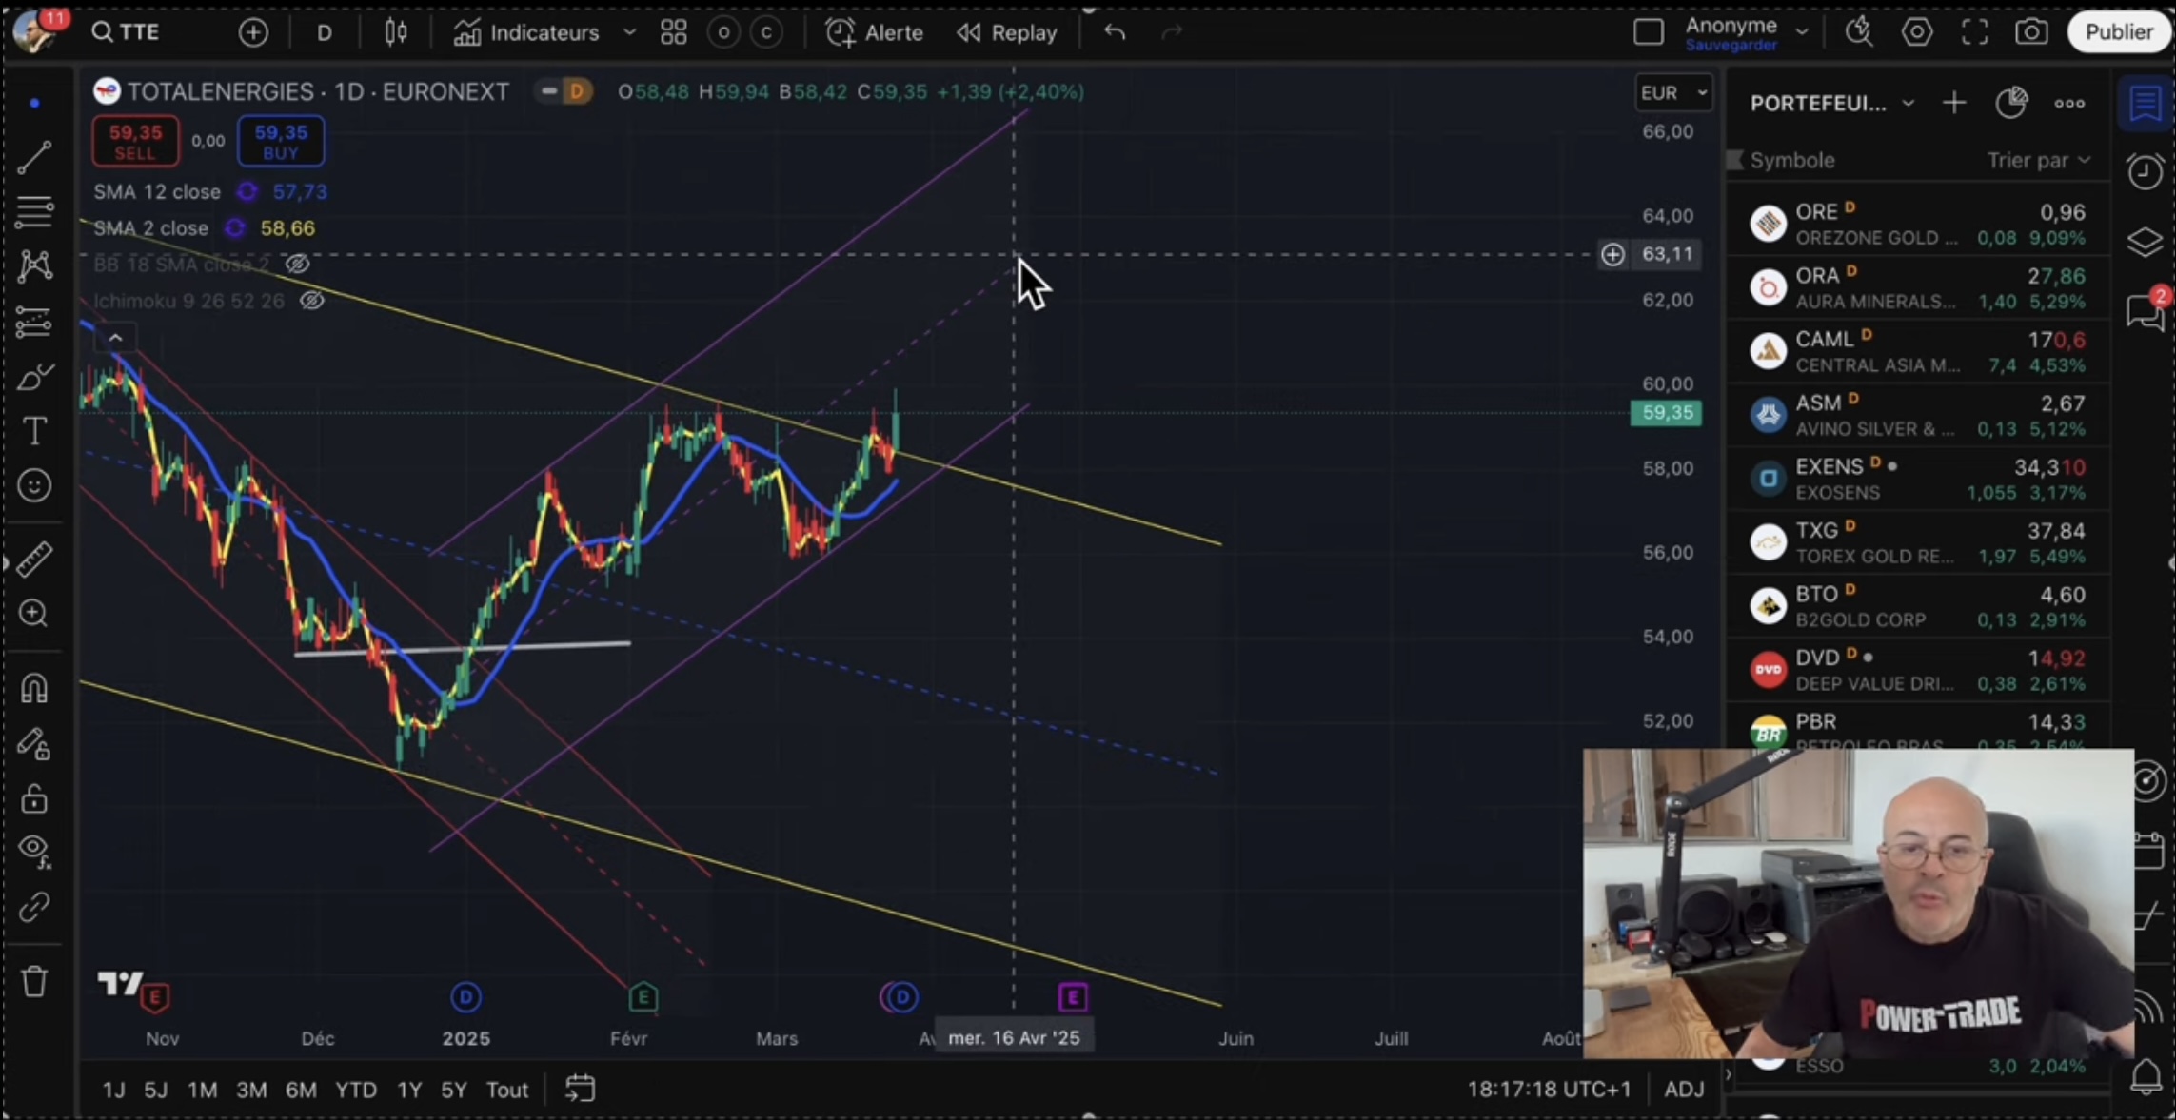This screenshot has width=2176, height=1120.
Task: Click the 63,11 price plus button
Action: [1612, 254]
